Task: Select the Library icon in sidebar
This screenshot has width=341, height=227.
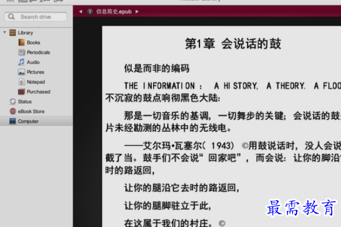Action: click(x=13, y=32)
